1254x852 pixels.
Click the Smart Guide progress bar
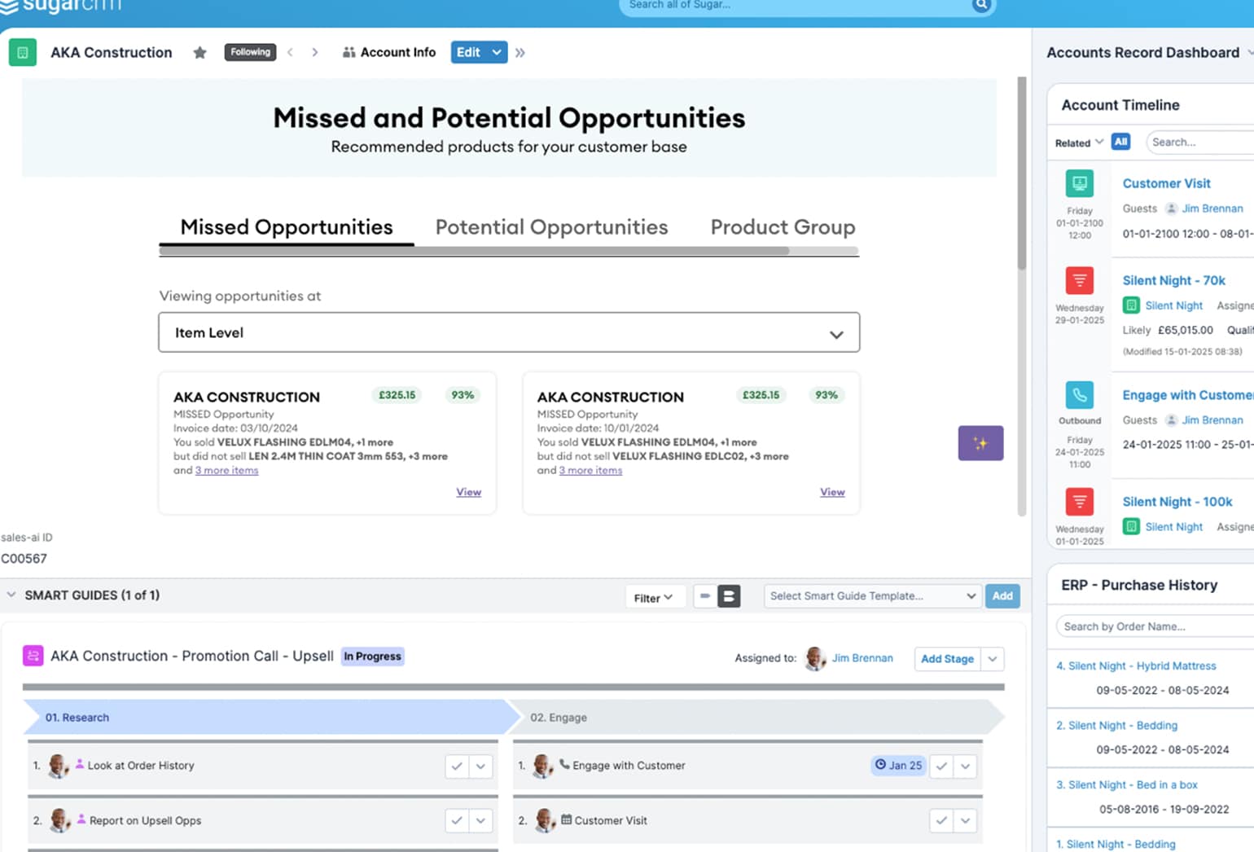click(513, 687)
